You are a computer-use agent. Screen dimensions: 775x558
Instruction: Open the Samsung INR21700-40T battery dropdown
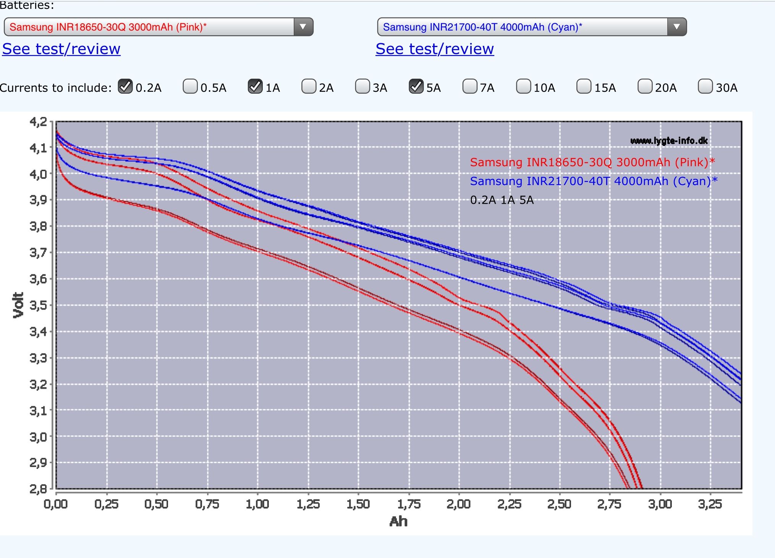point(532,27)
